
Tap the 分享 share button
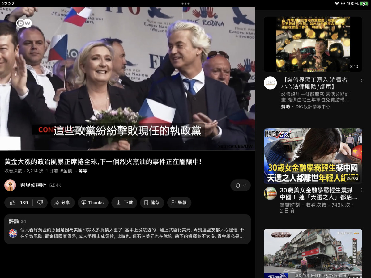click(x=62, y=203)
